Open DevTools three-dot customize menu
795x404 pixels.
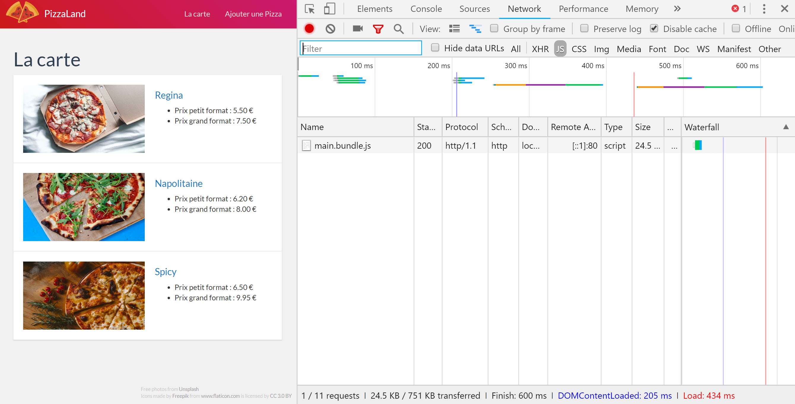(x=764, y=9)
